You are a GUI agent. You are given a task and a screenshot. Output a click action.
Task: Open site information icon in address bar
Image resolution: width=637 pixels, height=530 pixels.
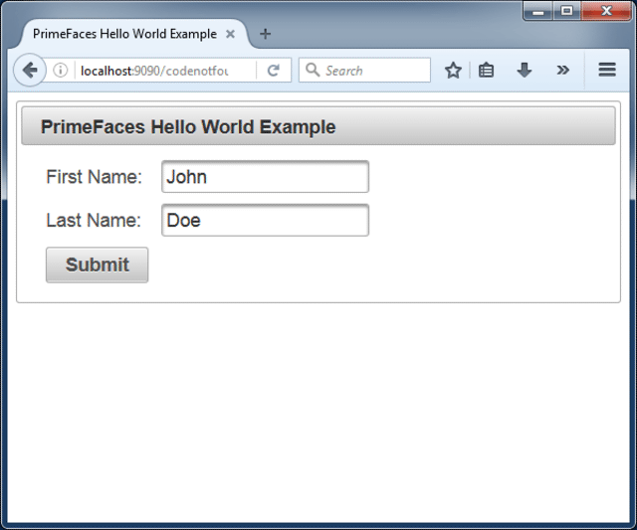pyautogui.click(x=60, y=71)
